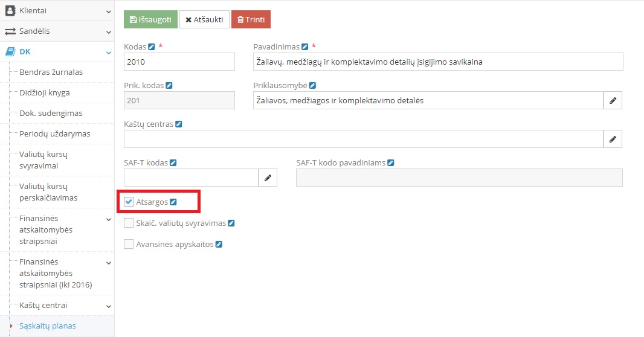Click the edit icon next to Kaštų centras label
The height and width of the screenshot is (337, 644).
tap(179, 124)
